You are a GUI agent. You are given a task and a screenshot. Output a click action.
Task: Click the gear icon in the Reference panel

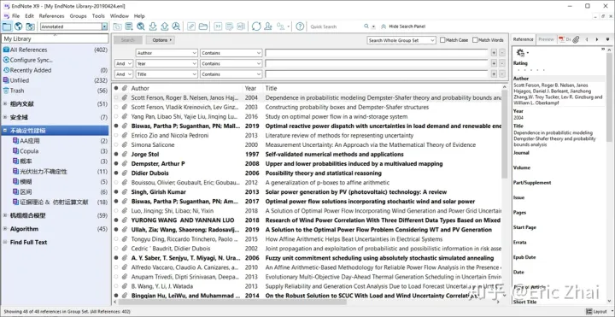coord(520,53)
